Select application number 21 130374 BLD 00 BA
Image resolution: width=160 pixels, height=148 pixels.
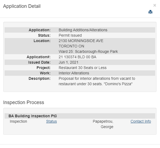77,57
